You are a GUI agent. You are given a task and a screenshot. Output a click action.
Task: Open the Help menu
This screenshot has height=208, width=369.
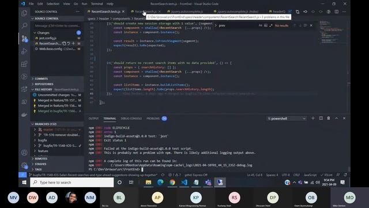(x=110, y=4)
